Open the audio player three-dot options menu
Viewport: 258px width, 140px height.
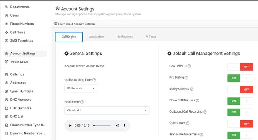click(x=124, y=125)
